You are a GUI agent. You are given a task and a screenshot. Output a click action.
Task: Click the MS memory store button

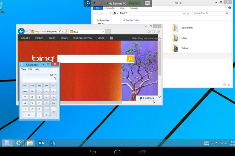pyautogui.click(x=39, y=85)
